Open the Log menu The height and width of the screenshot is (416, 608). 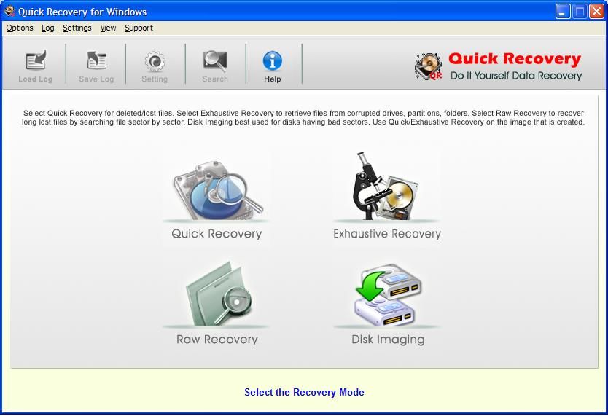pos(48,28)
